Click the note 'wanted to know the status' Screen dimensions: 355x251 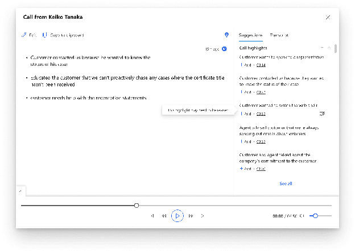click(90, 61)
